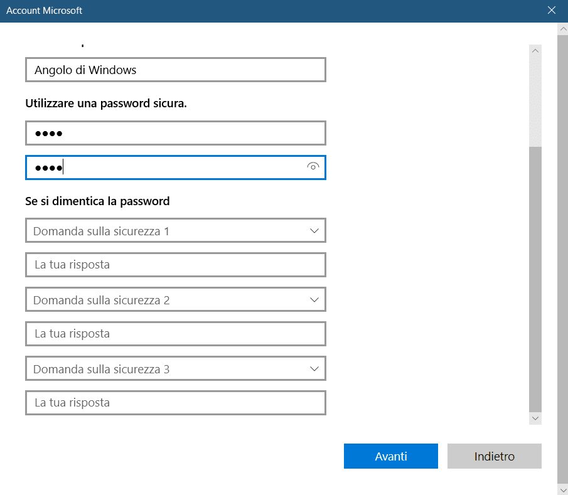Click the inner scrollbar down arrow
Viewport: 568px width, 495px height.
point(535,418)
